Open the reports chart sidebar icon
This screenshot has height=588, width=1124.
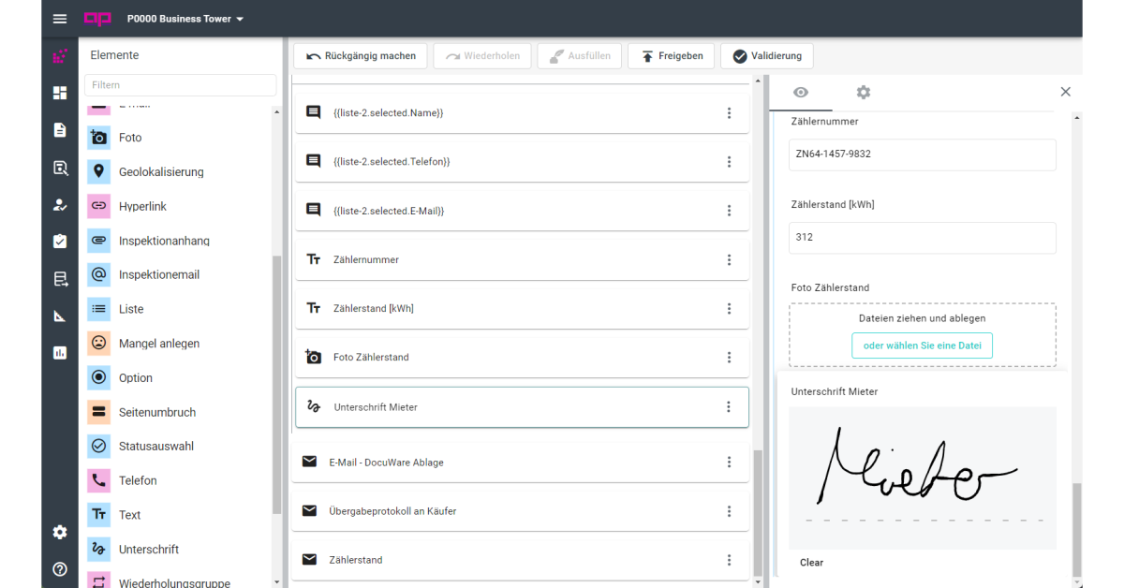pos(60,353)
